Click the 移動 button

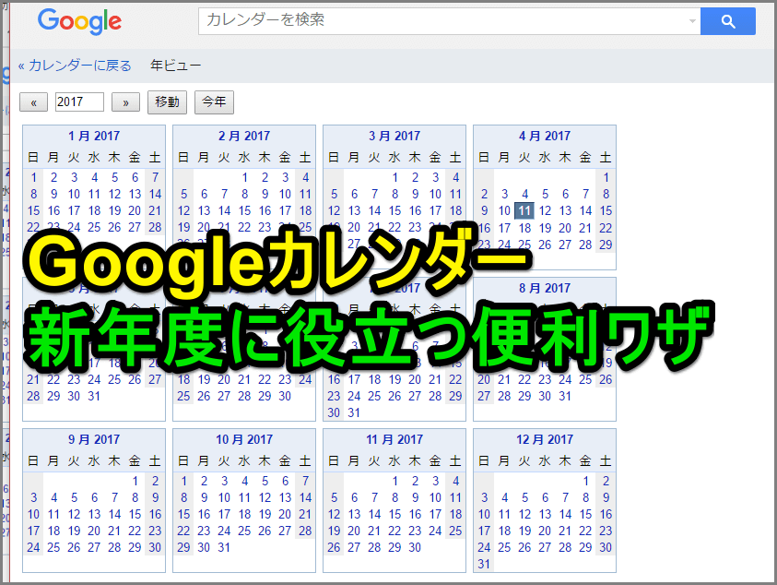tap(167, 102)
